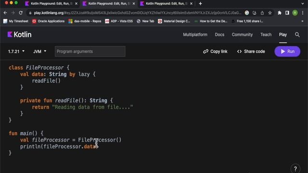Close the third Kotlin Playground tab
Screen dimensions: 308x173
pos(192,3)
